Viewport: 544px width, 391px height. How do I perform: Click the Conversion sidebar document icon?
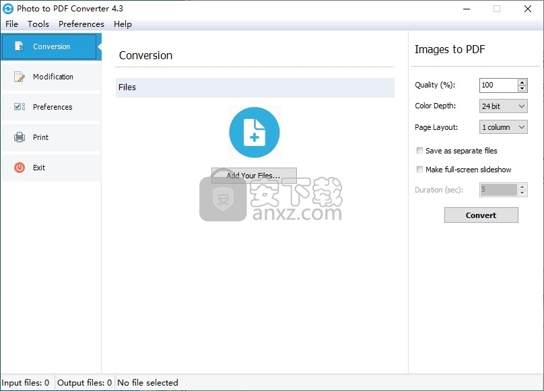click(20, 46)
